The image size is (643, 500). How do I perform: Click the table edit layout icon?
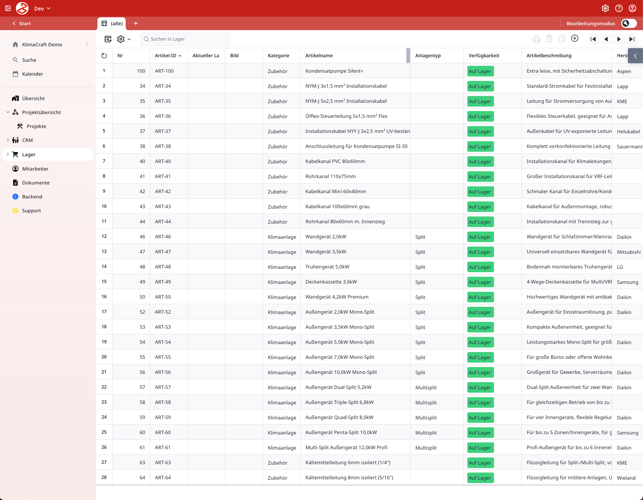[x=108, y=39]
